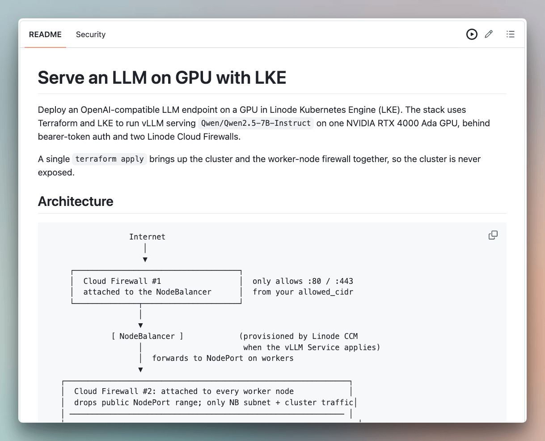Screen dimensions: 545x441
Task: Click "Cloud Firewall #2: attached to every worker node"
Action: pos(184,391)
